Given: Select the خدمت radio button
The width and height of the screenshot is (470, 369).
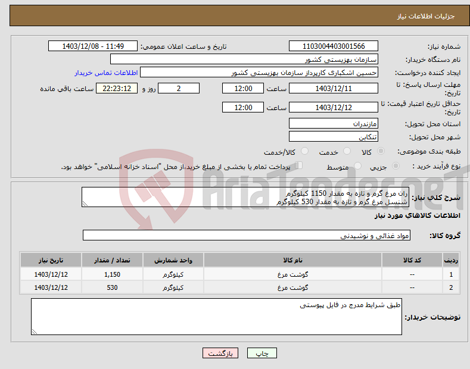Looking at the screenshot, I should pyautogui.click(x=347, y=151).
